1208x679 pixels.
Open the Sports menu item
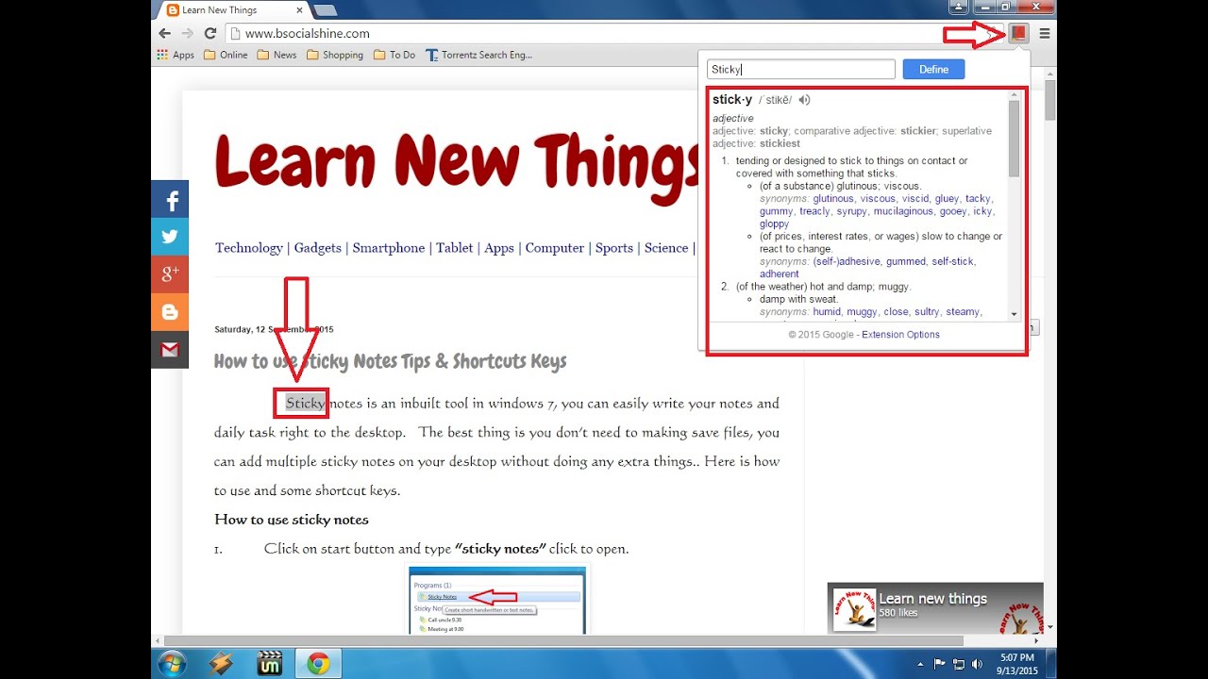coord(614,248)
